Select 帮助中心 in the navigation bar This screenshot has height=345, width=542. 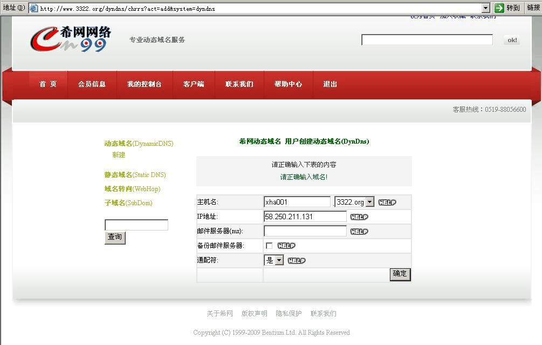point(288,84)
